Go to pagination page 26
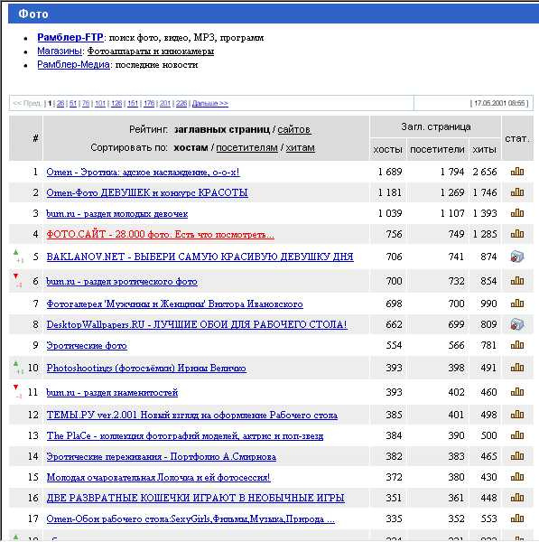The height and width of the screenshot is (542, 539). coord(60,103)
